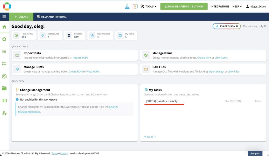This screenshot has height=156, width=269.
Task: Open the Open Orders stat card
Action: 100,36
